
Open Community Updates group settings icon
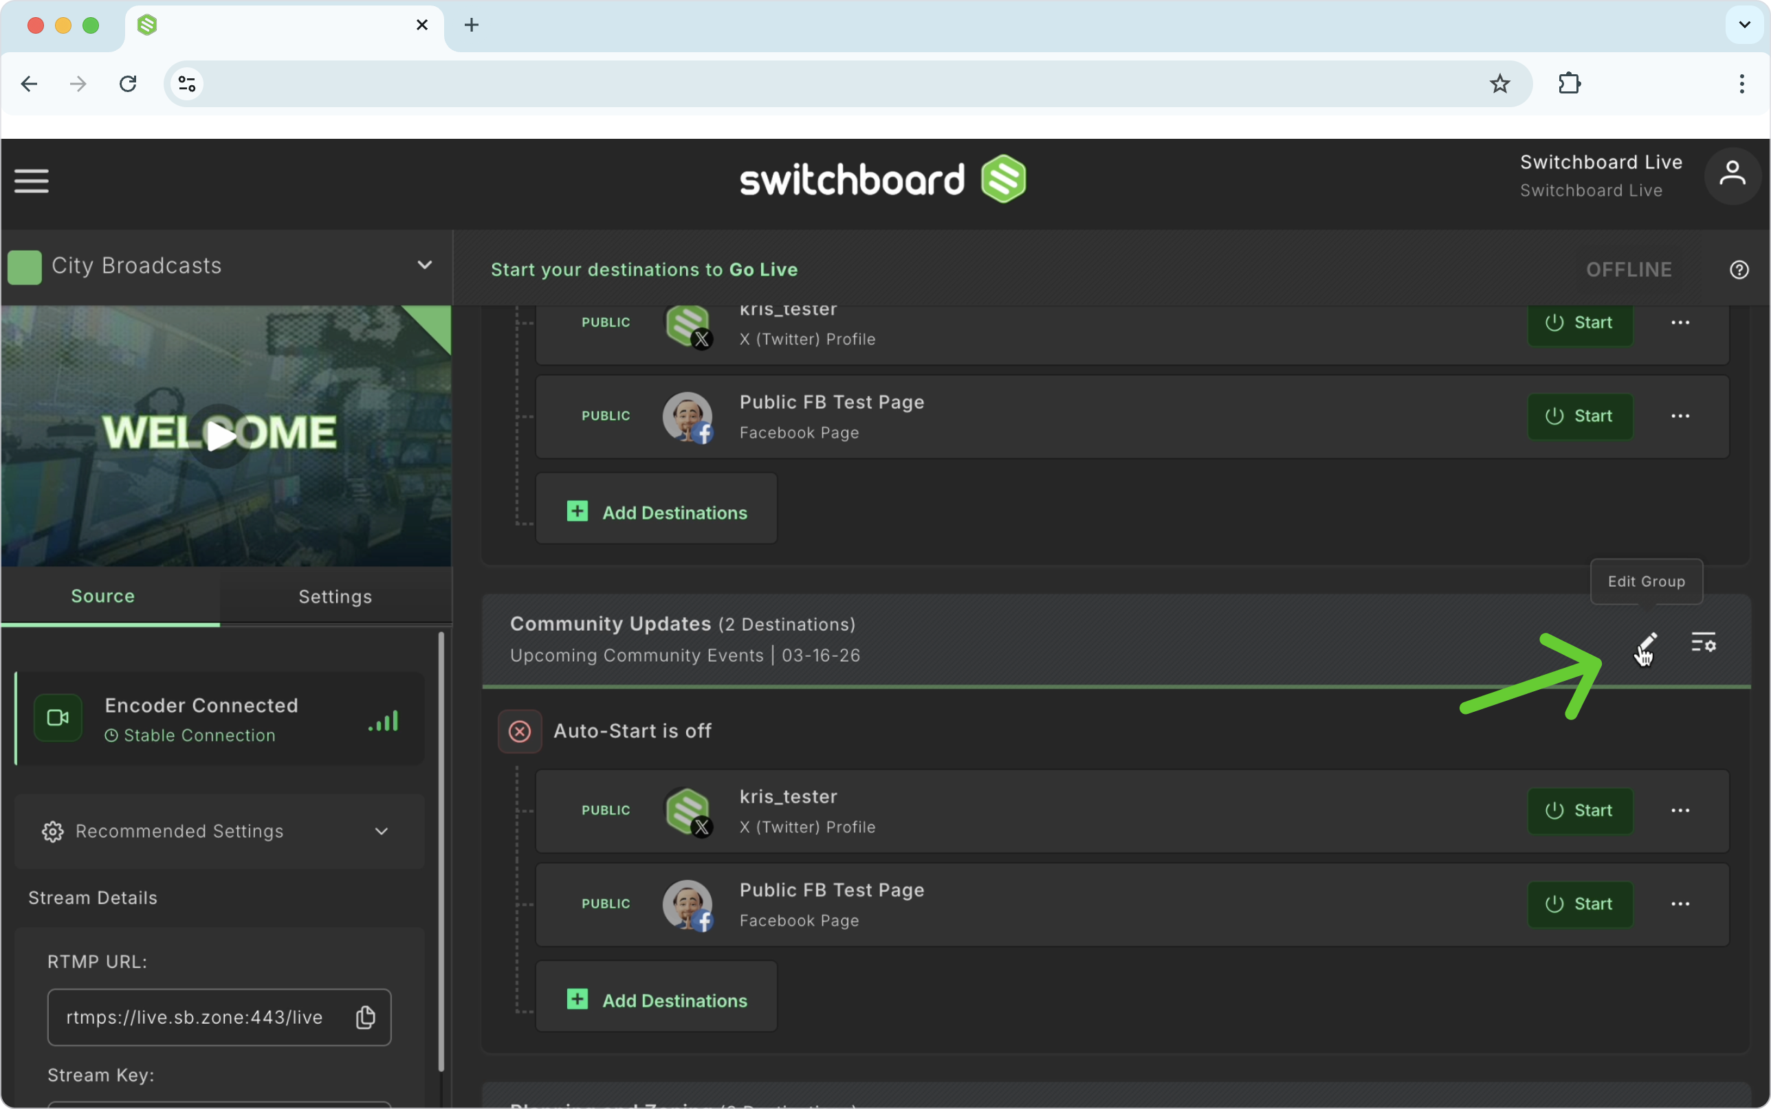[x=1703, y=642]
